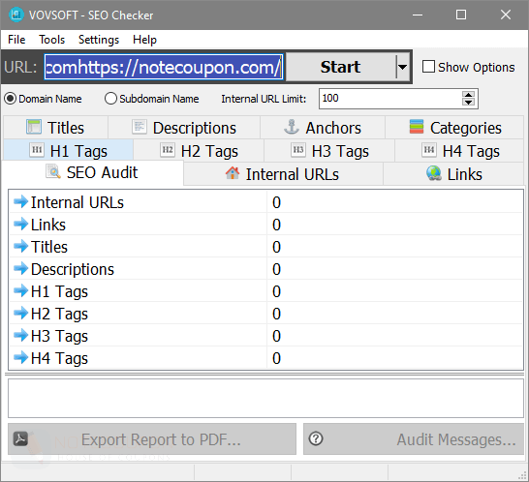Click the Internal URL Limit value field

(x=390, y=99)
